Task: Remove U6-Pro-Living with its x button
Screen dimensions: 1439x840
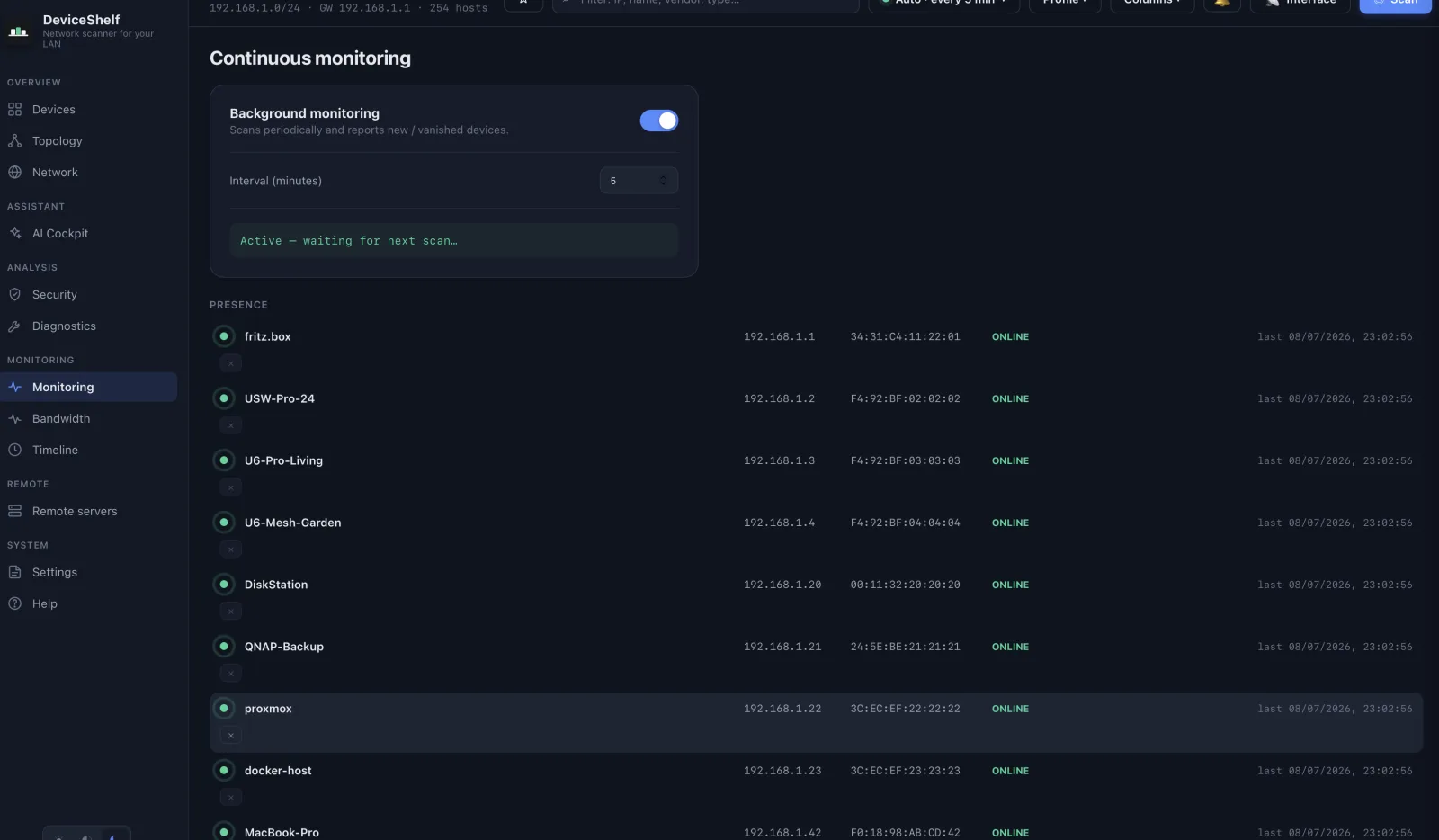Action: pos(231,487)
